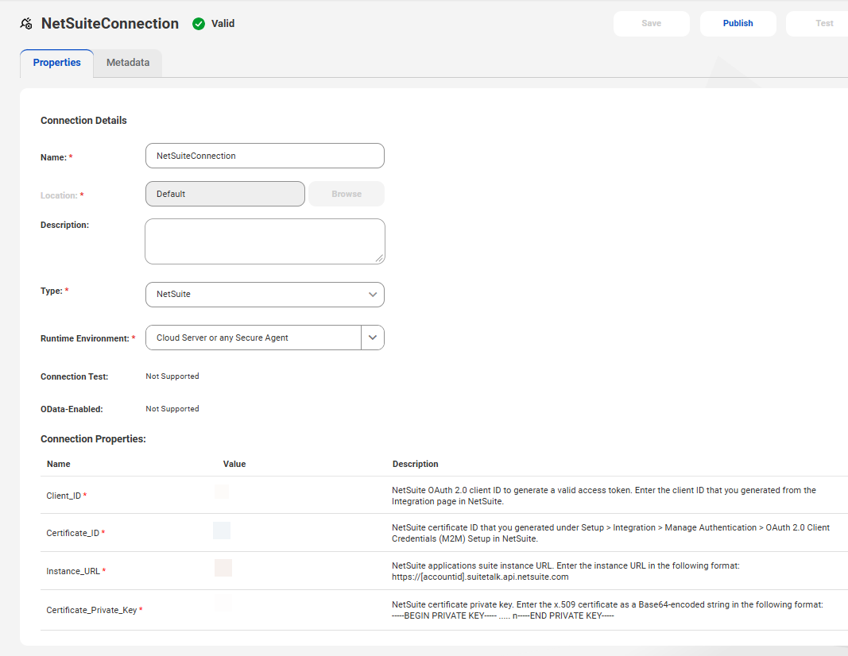848x656 pixels.
Task: Click the 'Certificate_Private_Key' property name
Action: pos(91,610)
